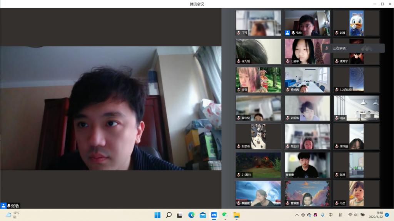394x221 pixels.
Task: Select the 赵璨 Donald Duck video tile
Action: [x=356, y=23]
